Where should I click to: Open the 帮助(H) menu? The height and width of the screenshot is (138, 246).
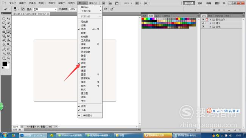[93, 3]
